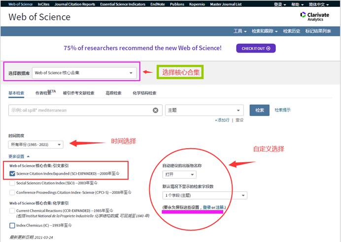Tick Conference Proceedings Citation Index (CPCI-S) checkbox
341x242 pixels.
(12, 192)
